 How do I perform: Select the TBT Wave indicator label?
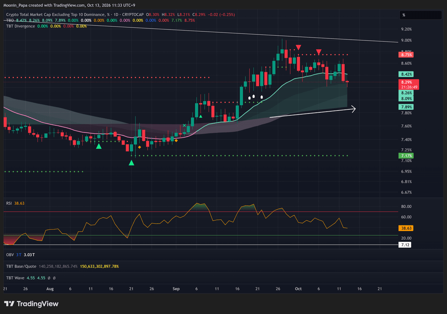16,278
